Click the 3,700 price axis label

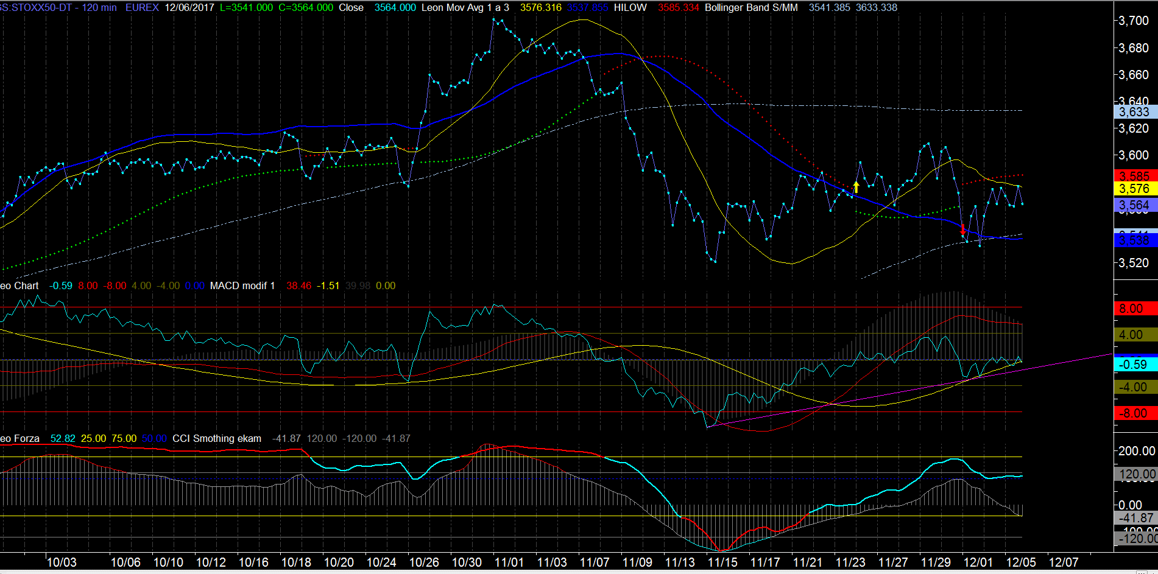pyautogui.click(x=1134, y=21)
